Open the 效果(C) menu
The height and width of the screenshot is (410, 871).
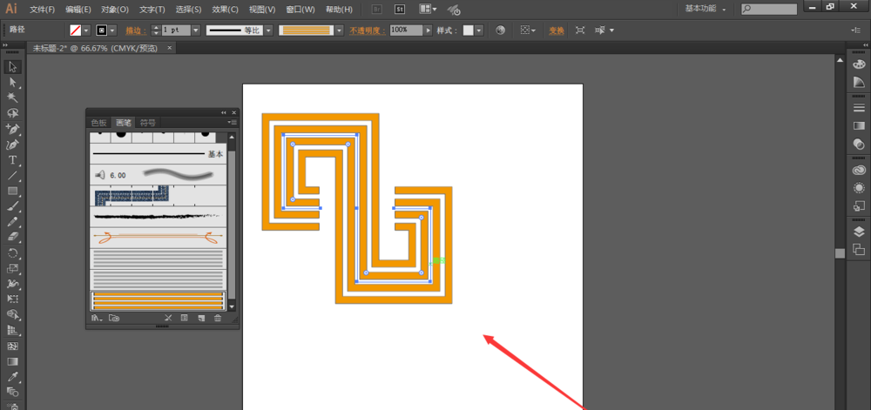(x=226, y=10)
